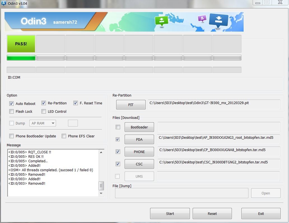Click the CSC file path field
Image resolution: width=289 pixels, height=223 pixels.
219,164
